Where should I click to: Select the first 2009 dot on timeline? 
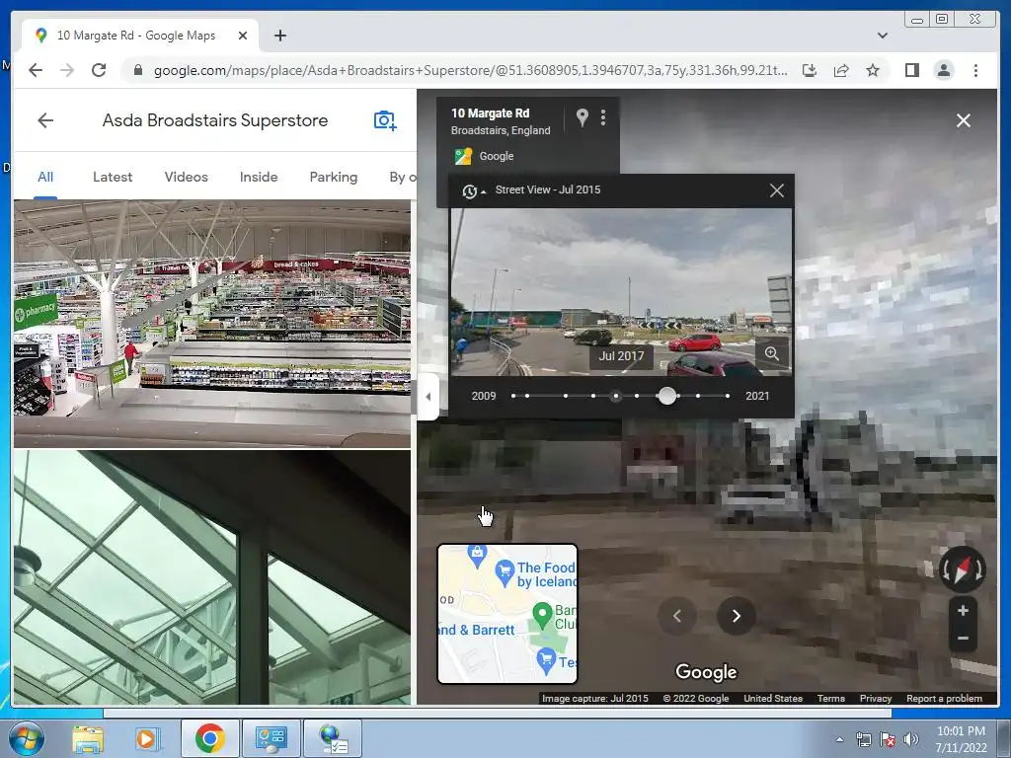(513, 396)
